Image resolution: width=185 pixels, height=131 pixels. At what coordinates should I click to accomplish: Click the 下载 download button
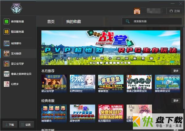pyautogui.click(x=10, y=125)
